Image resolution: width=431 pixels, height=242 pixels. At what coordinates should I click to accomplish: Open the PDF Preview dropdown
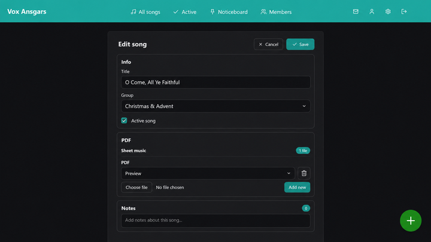pos(208,173)
